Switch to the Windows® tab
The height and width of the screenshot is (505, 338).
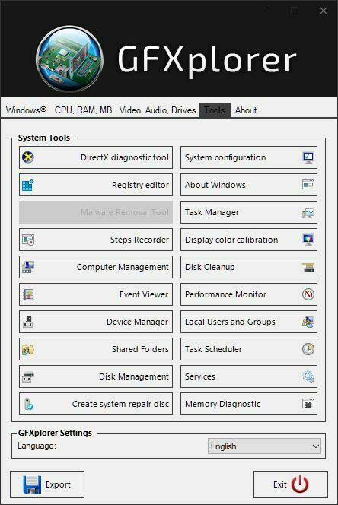26,110
